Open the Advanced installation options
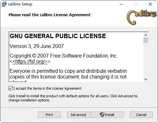The image size is (158, 123). 79,115
